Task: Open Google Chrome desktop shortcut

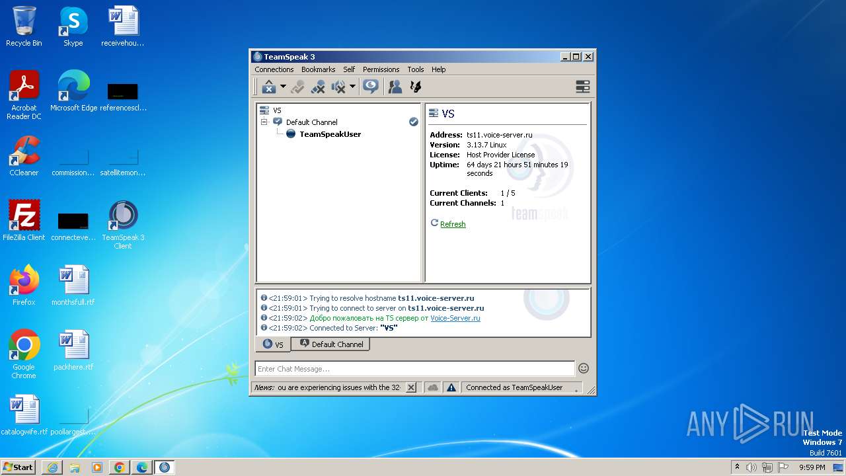Action: (x=24, y=354)
